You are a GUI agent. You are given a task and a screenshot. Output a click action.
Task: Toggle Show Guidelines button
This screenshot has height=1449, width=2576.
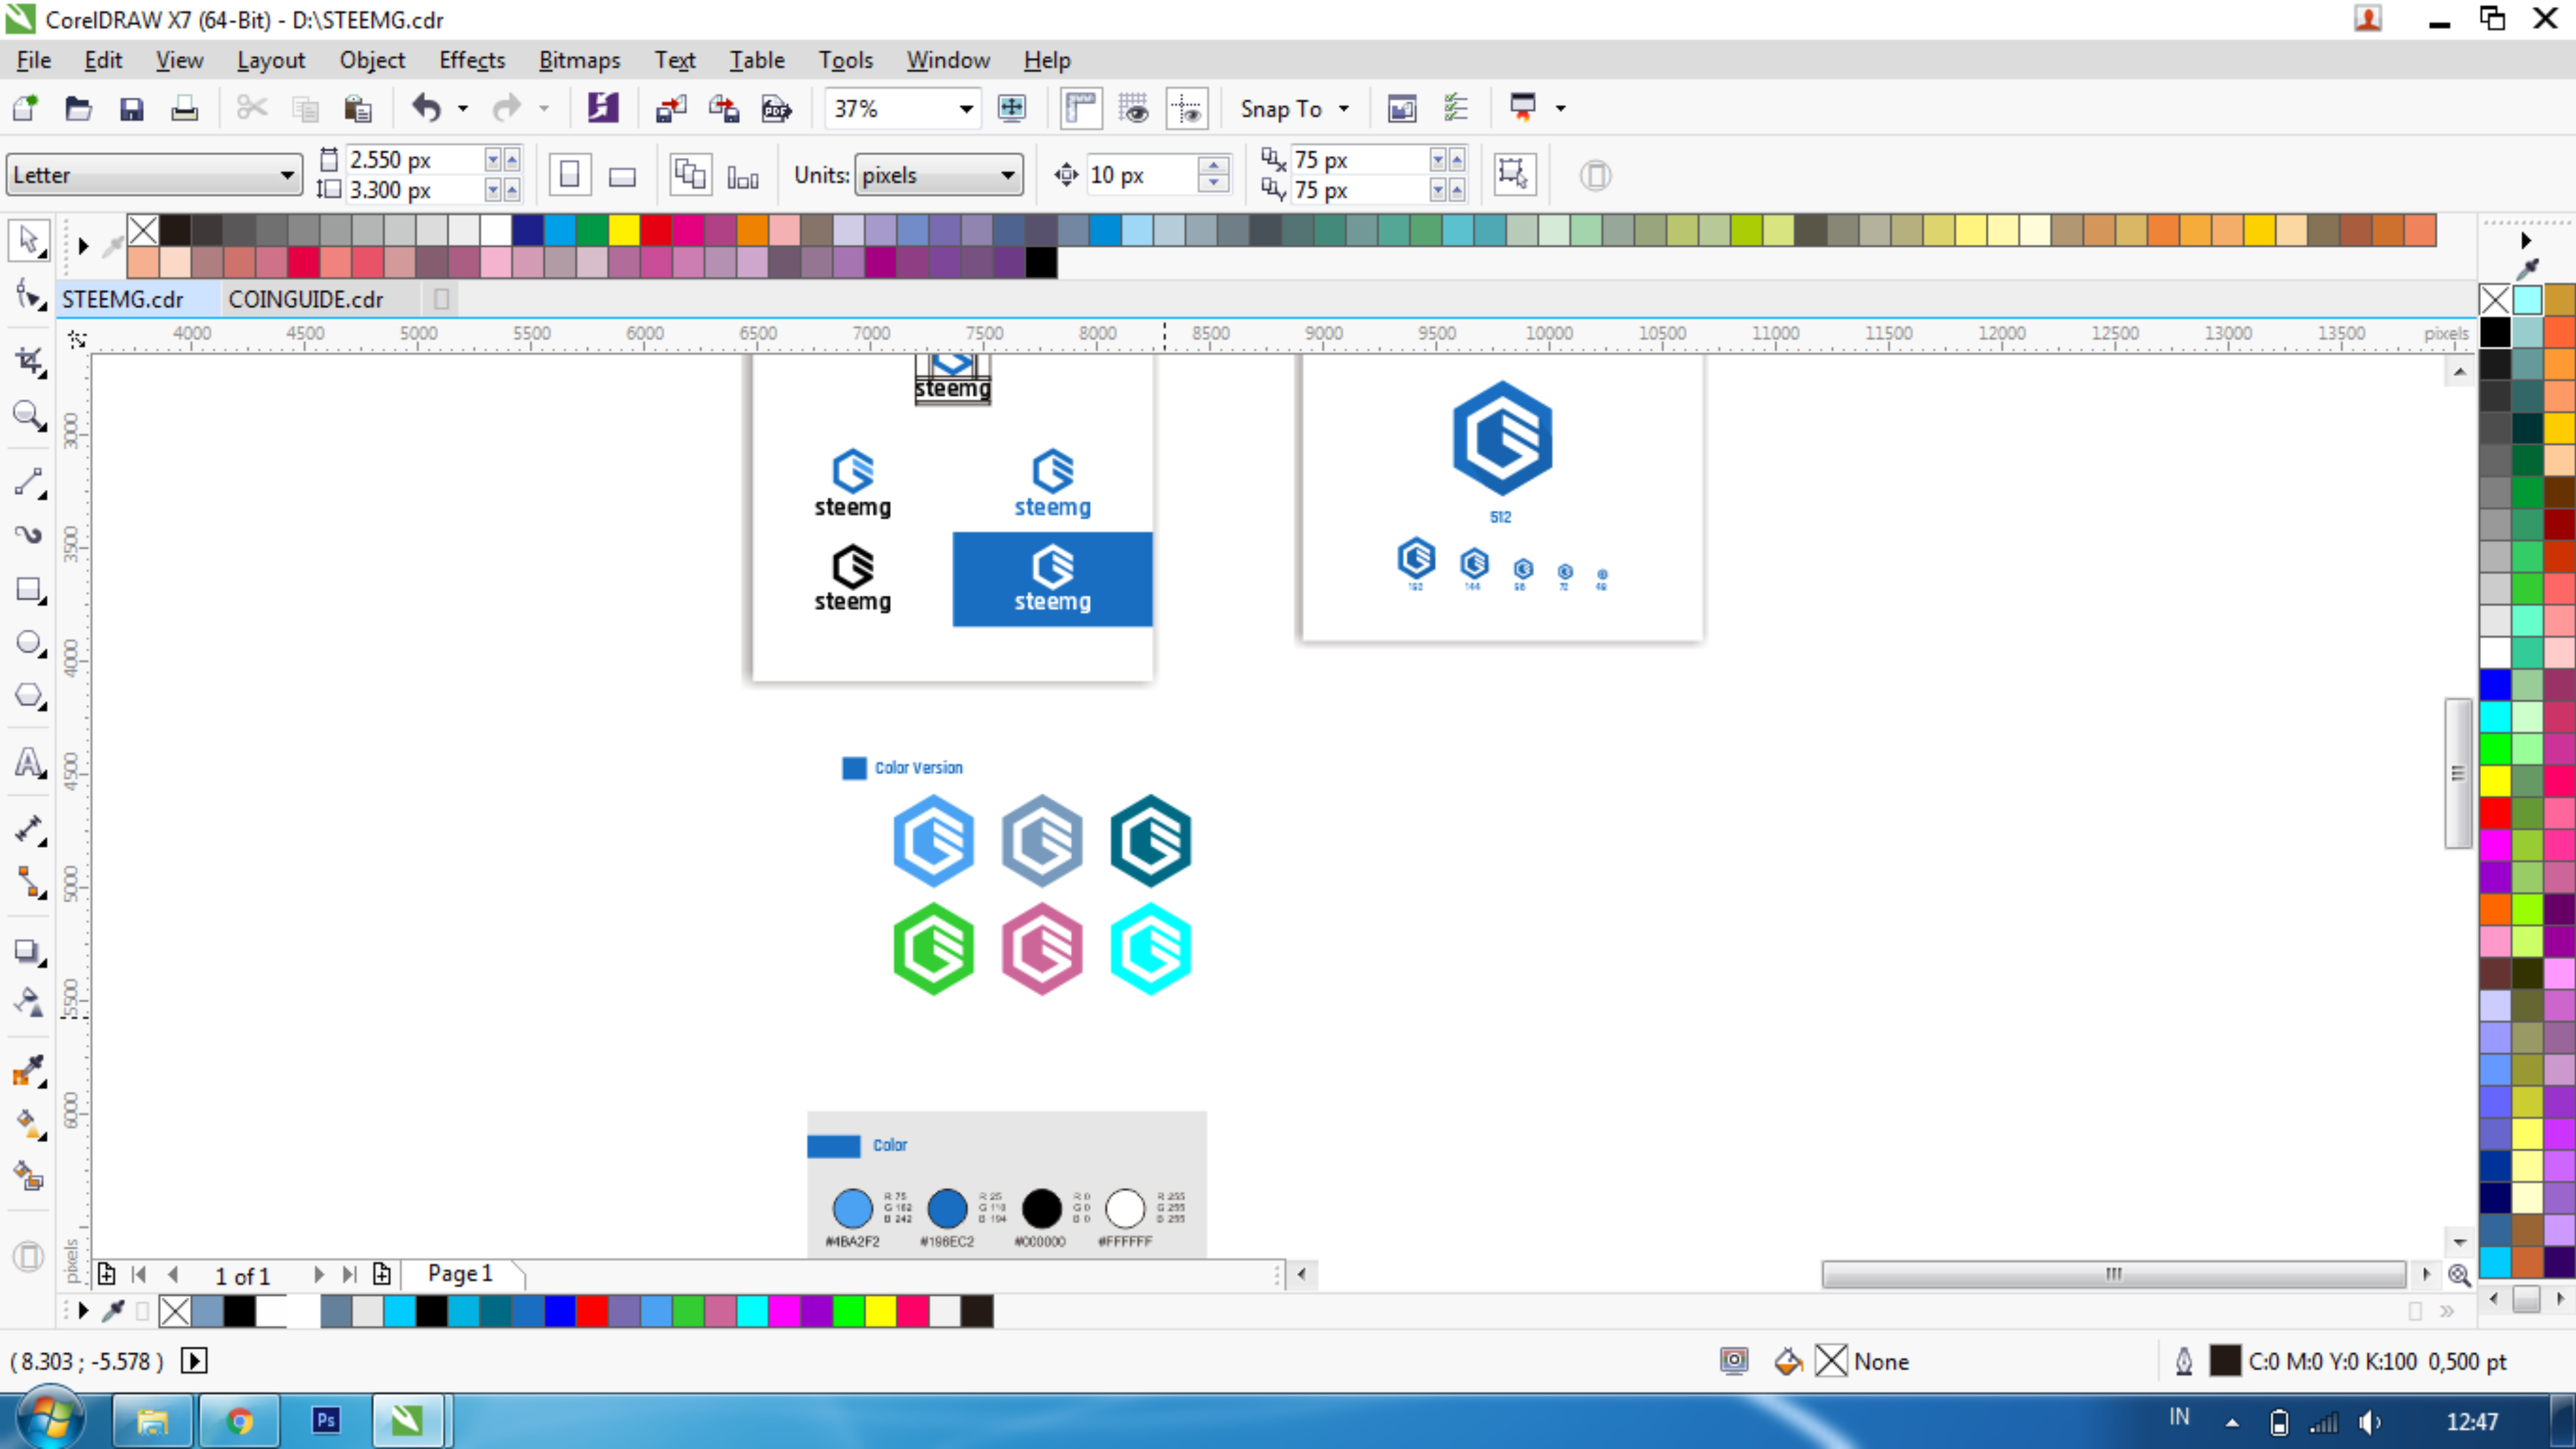(1187, 108)
